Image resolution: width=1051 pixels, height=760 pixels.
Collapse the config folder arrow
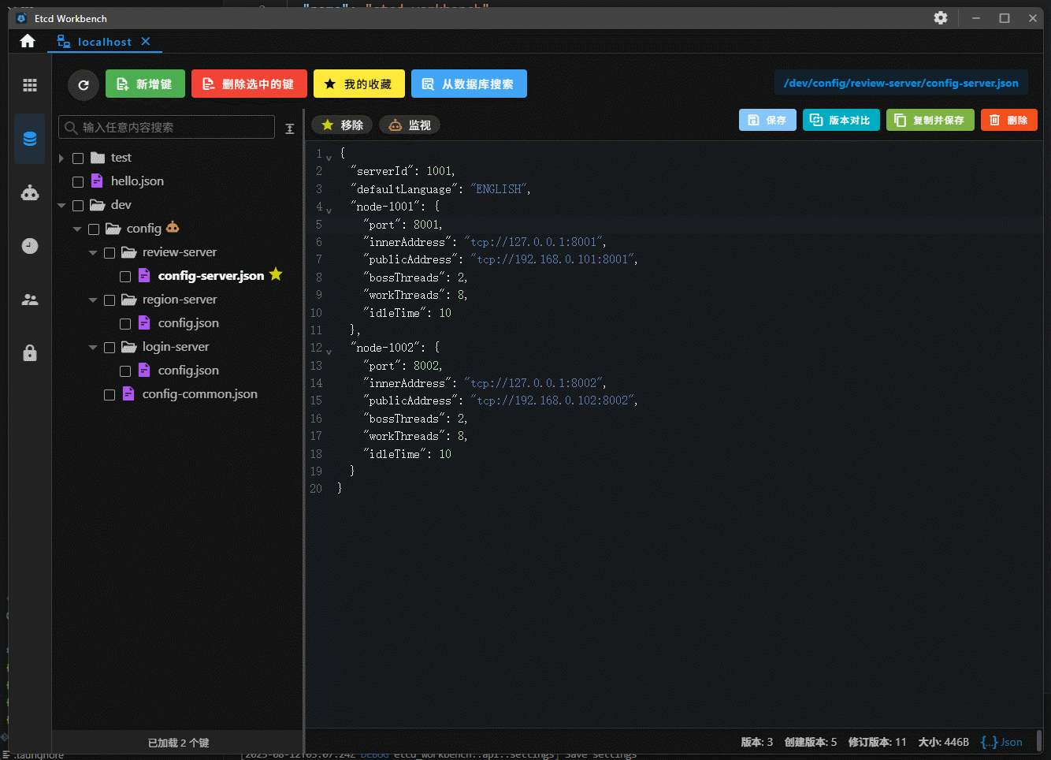77,229
